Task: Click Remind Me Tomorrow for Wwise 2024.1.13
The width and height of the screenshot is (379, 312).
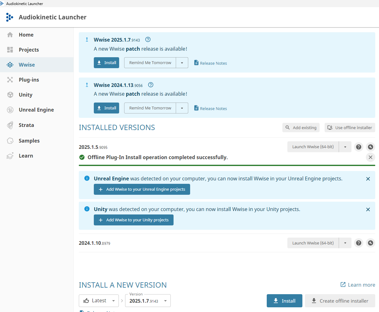Action: click(150, 108)
